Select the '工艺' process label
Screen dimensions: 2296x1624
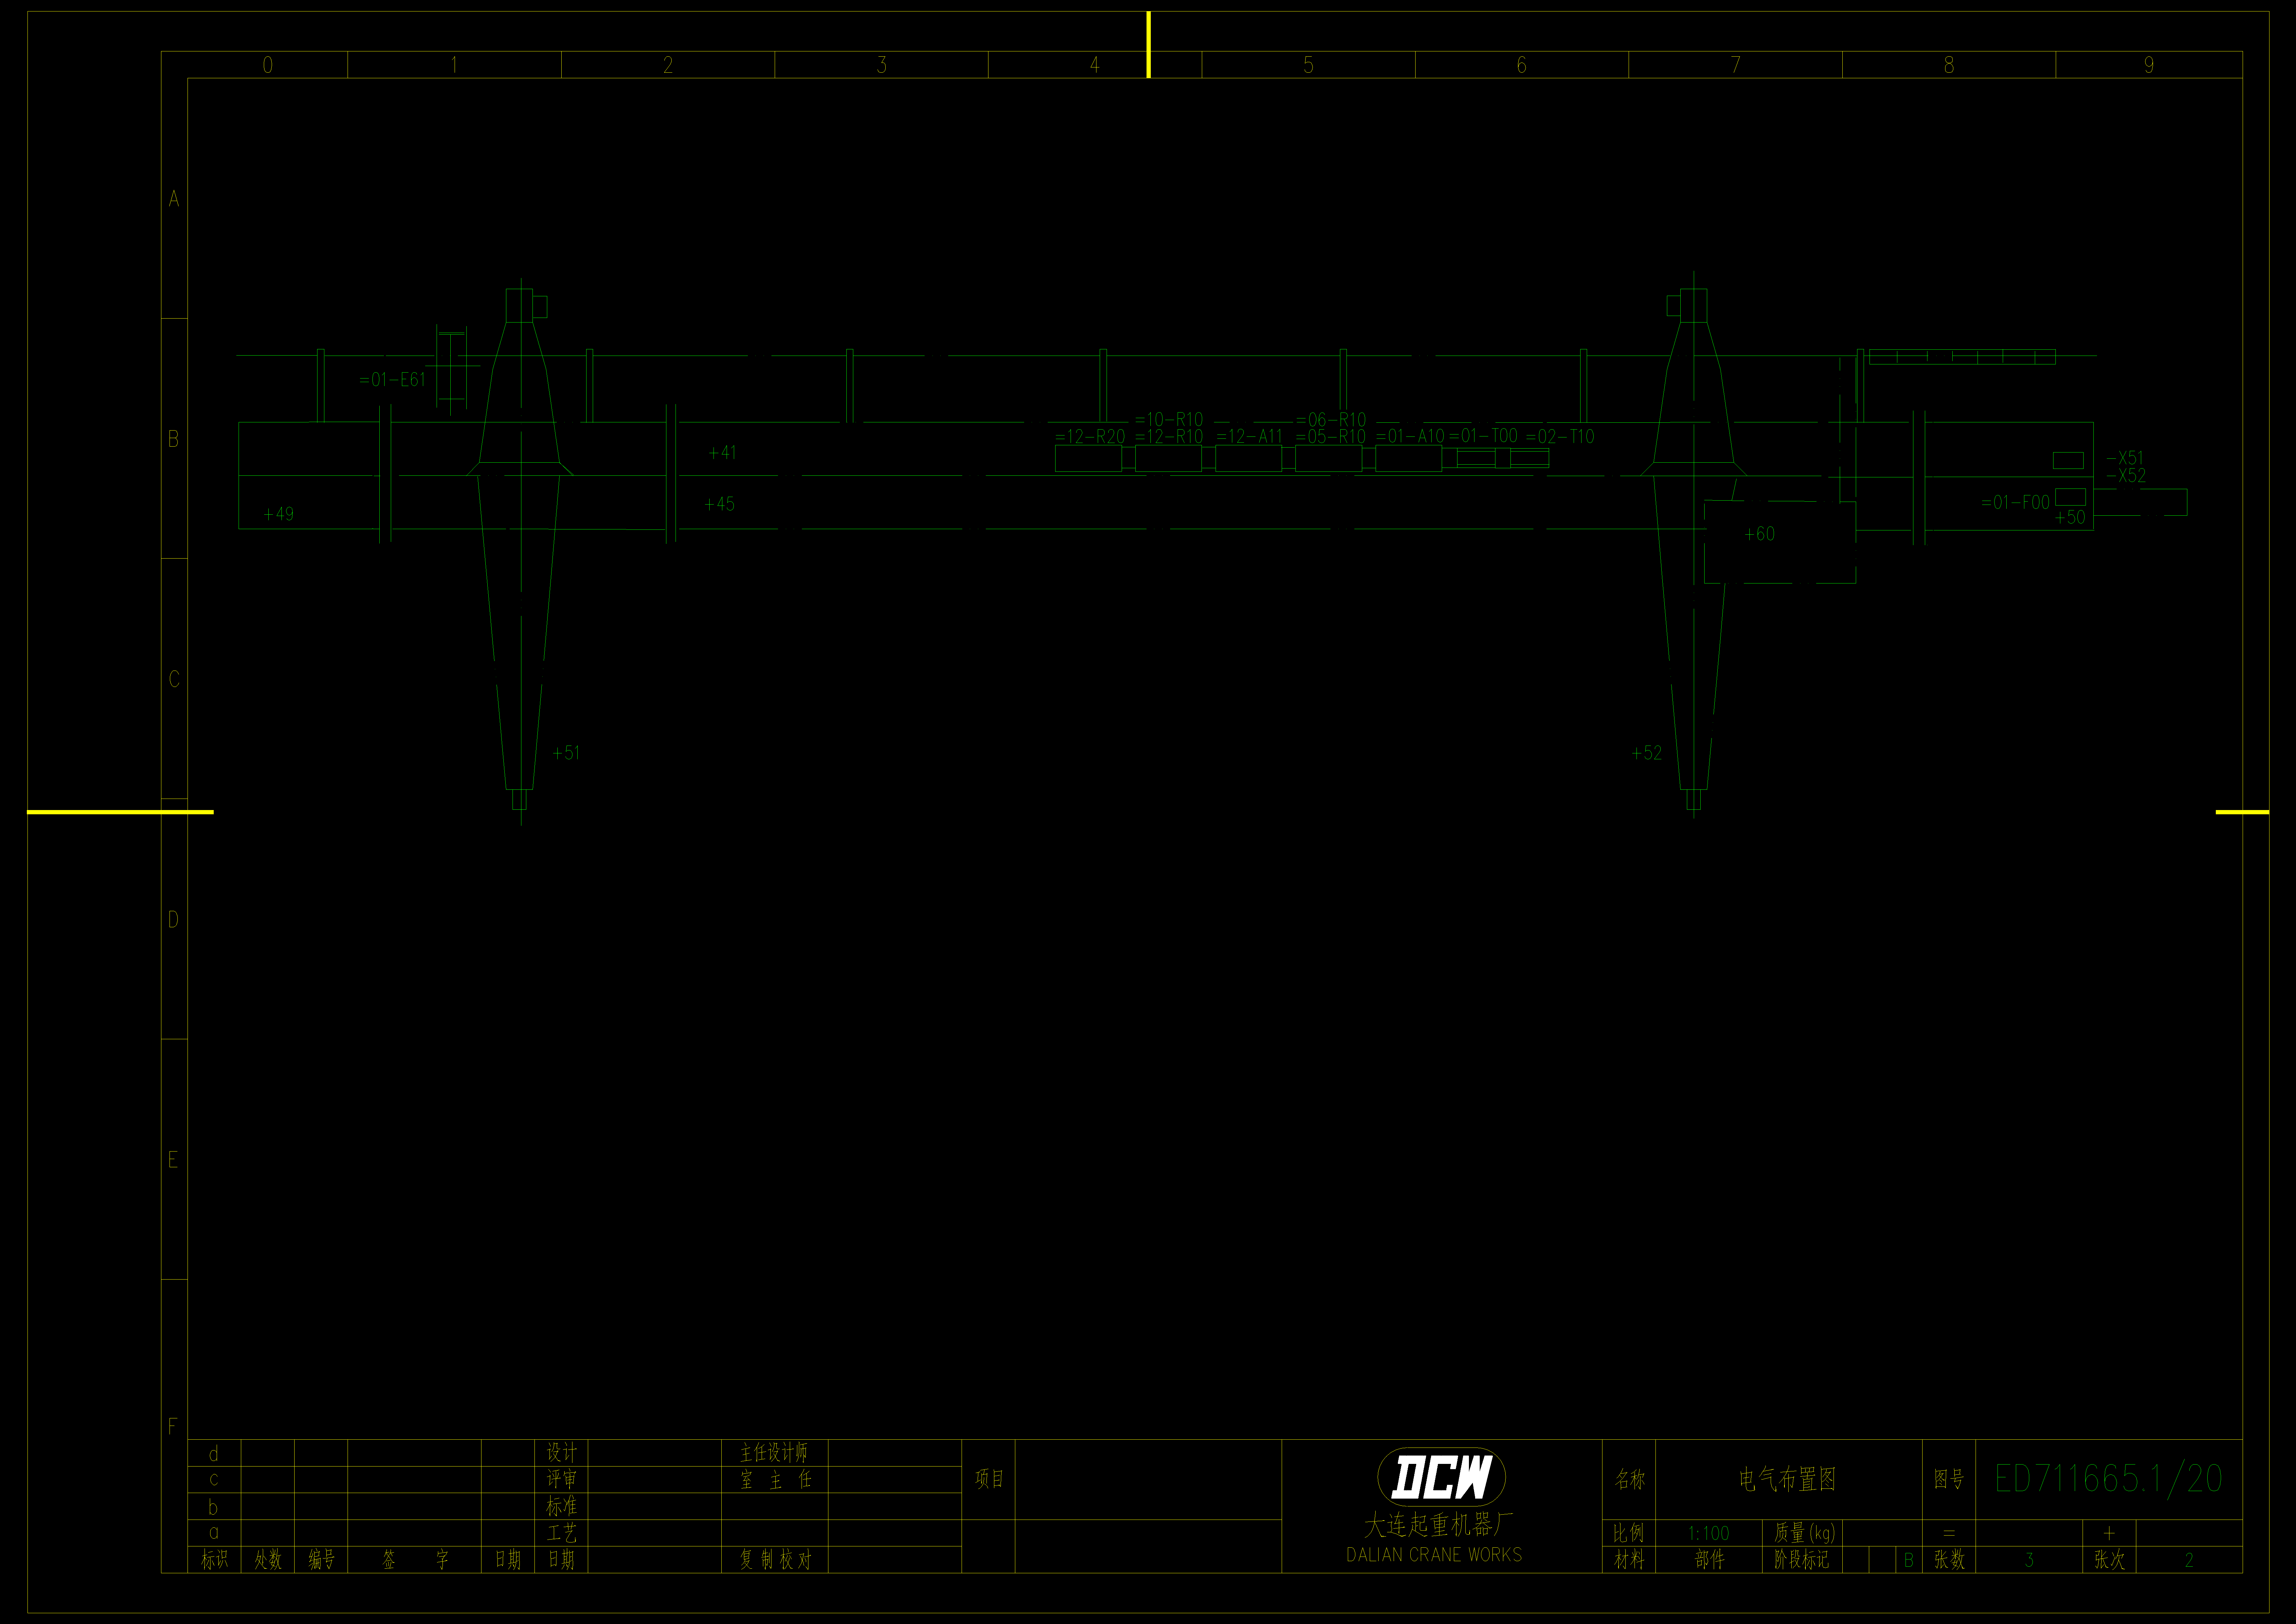[x=562, y=1533]
